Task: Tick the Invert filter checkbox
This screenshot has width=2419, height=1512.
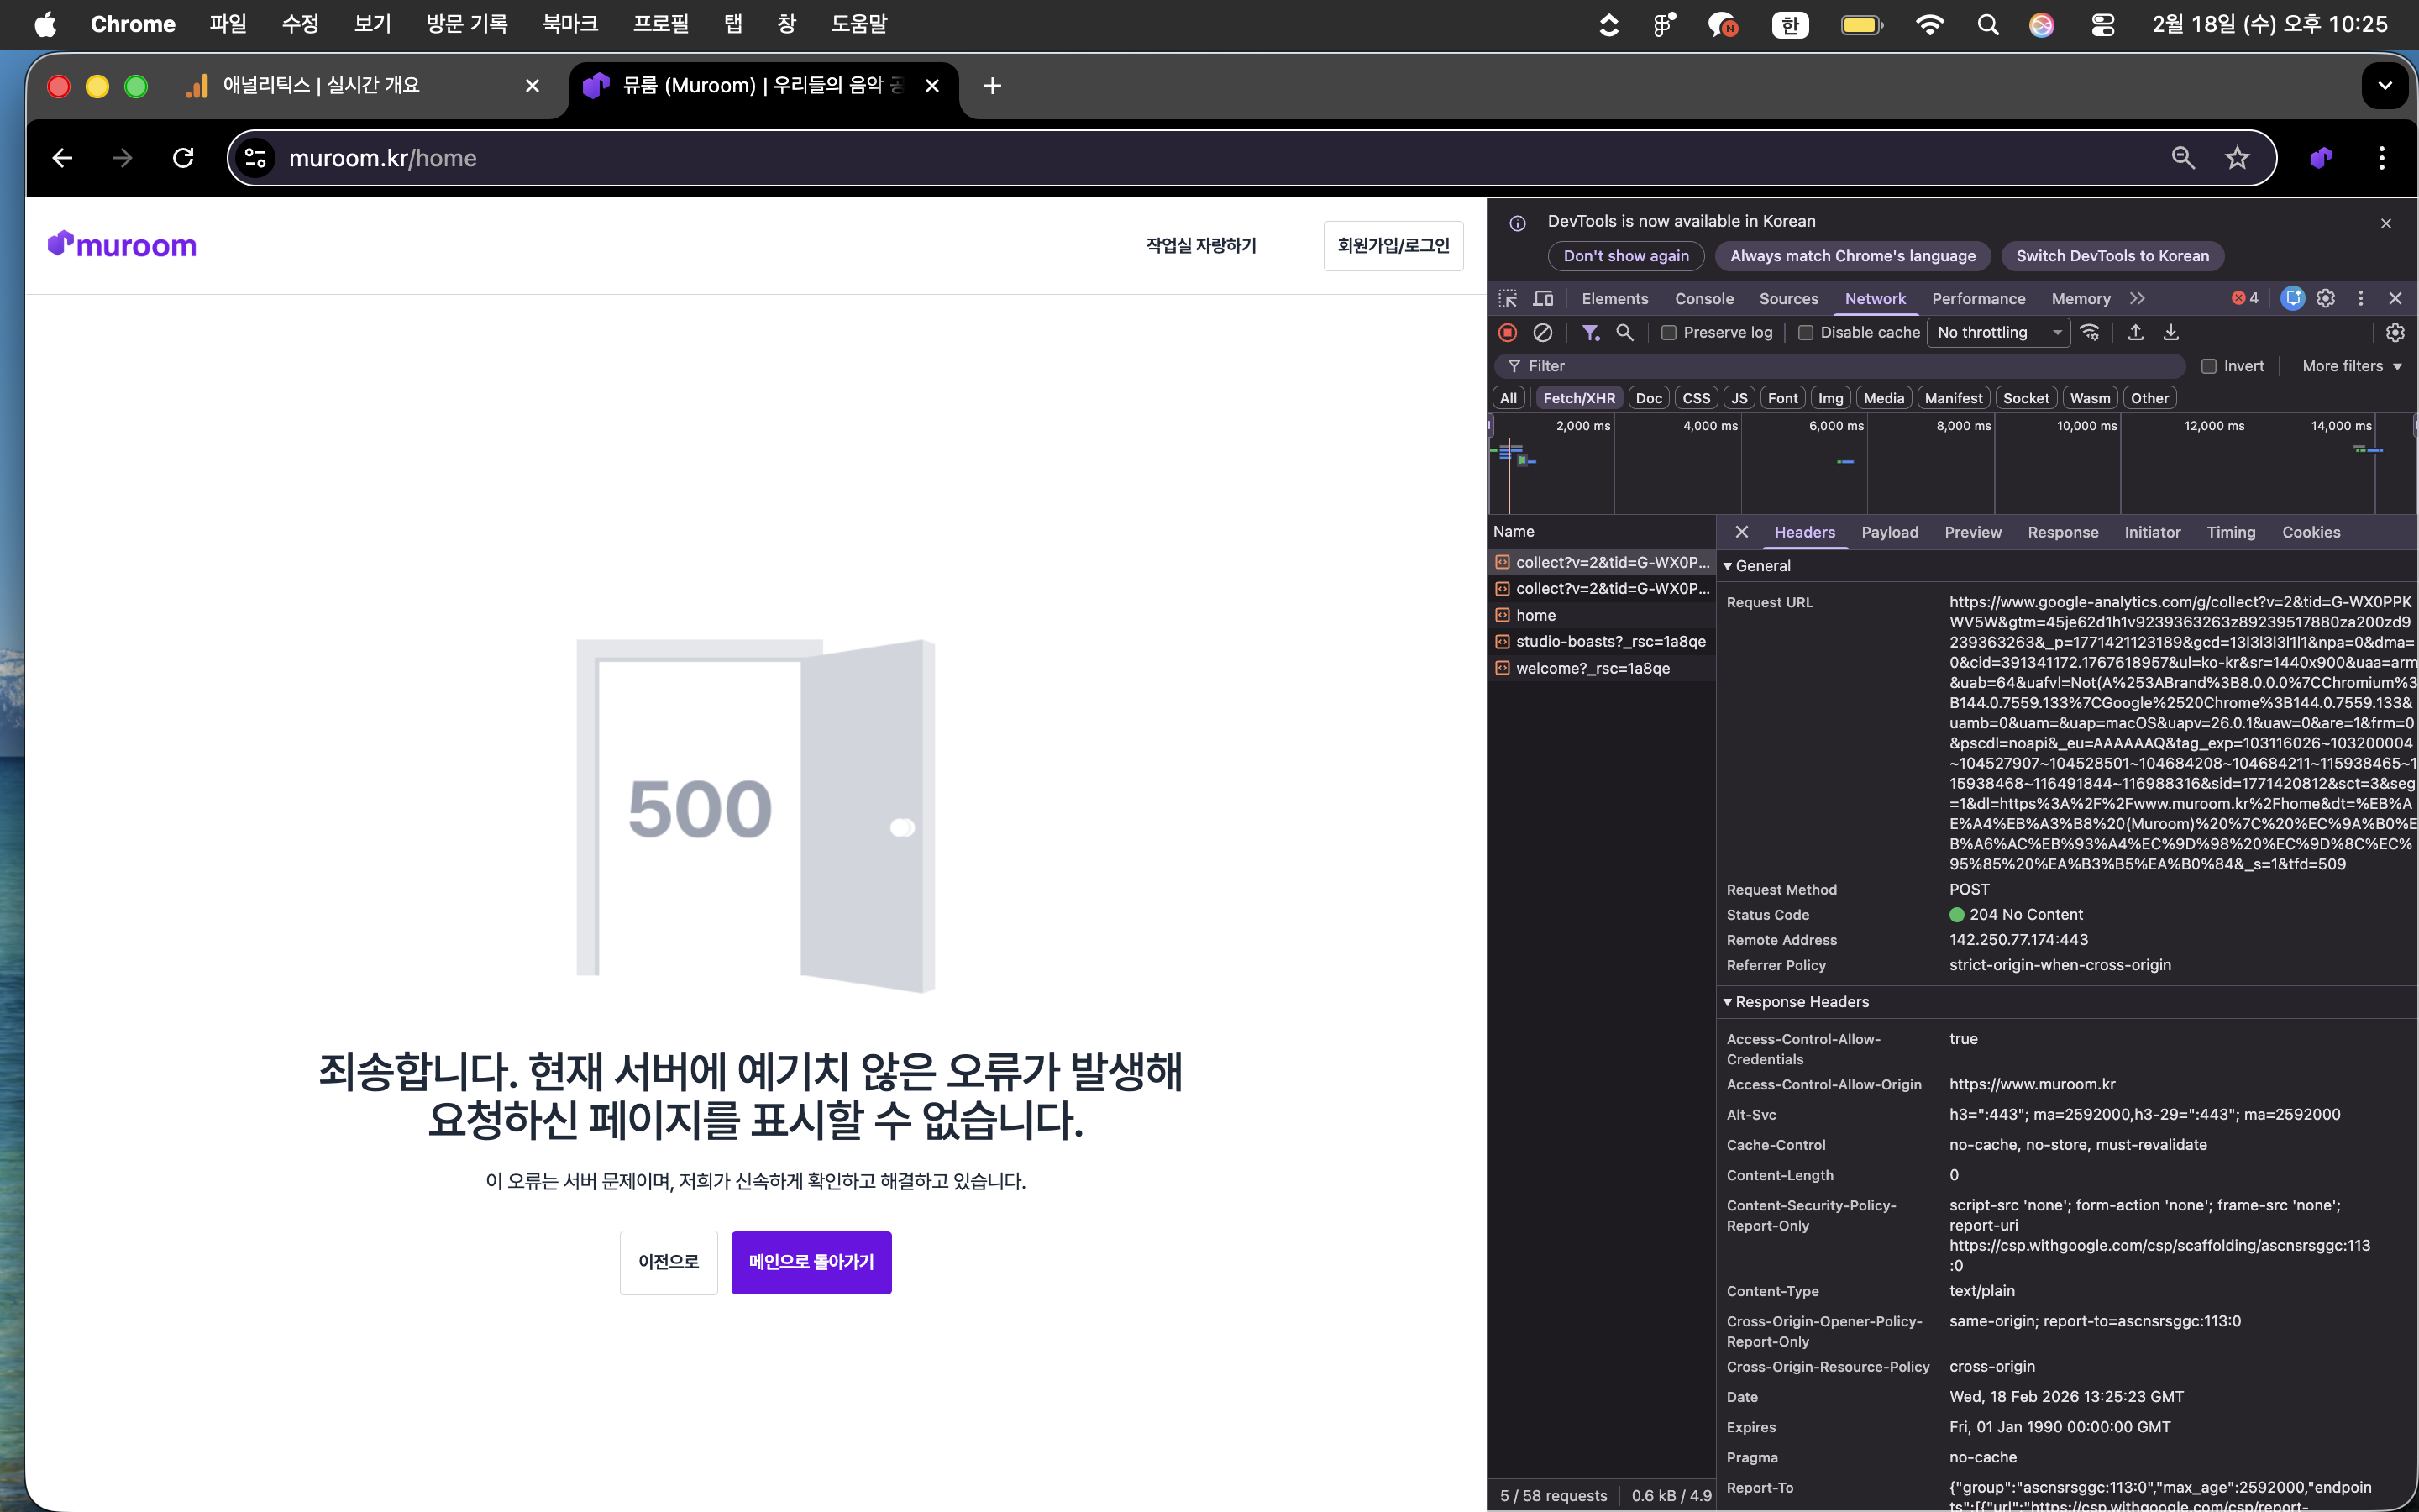Action: click(2208, 366)
